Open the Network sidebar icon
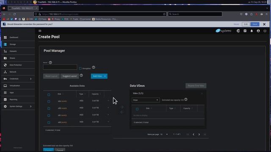Viewport: 271px width, 152px height. pyautogui.click(x=5, y=72)
